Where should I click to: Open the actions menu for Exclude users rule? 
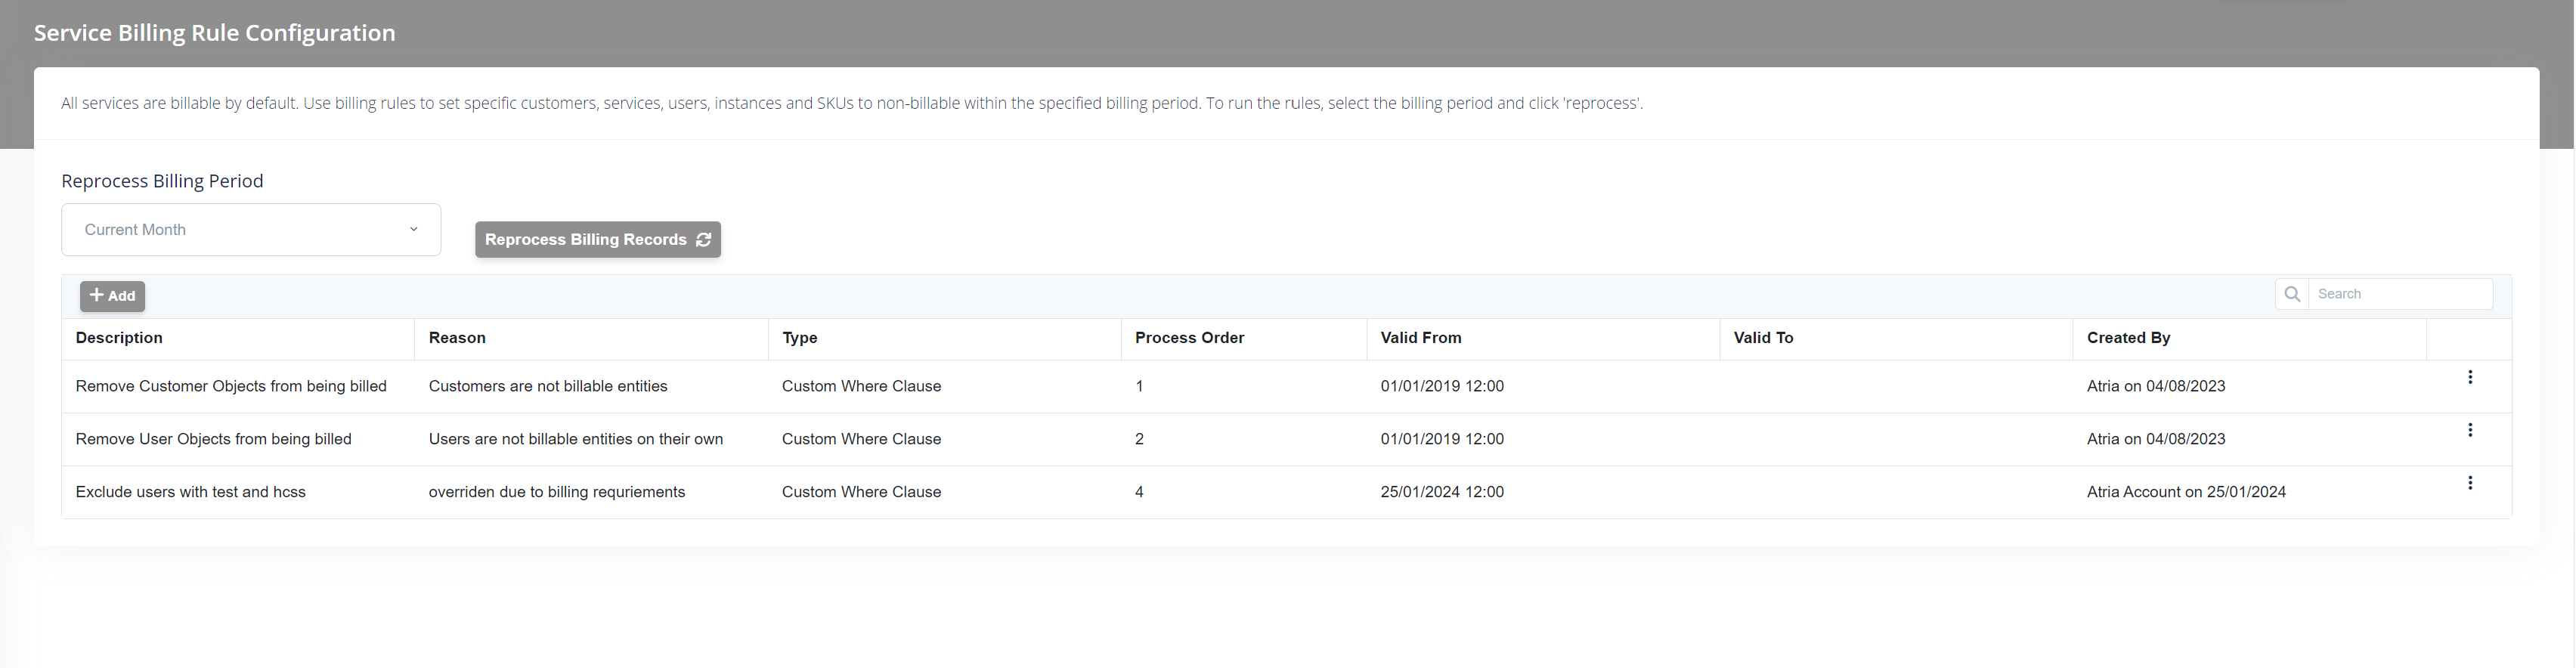pyautogui.click(x=2471, y=482)
